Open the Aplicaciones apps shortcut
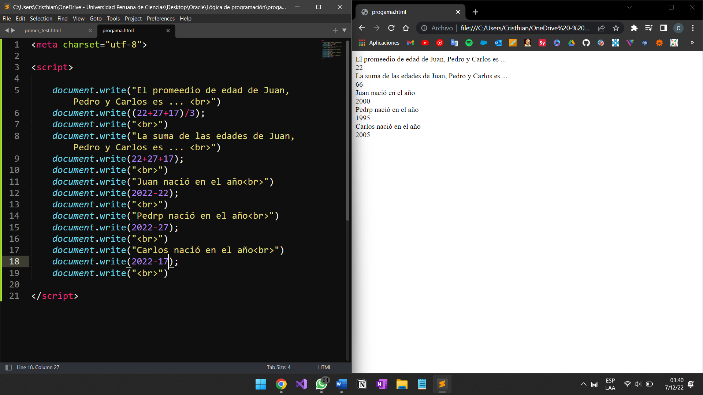This screenshot has height=395, width=703. coord(379,43)
